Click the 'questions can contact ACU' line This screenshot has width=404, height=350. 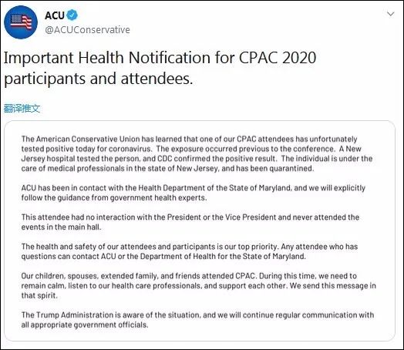click(163, 257)
